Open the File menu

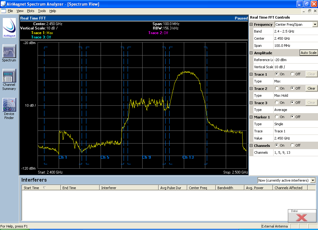coord(10,11)
